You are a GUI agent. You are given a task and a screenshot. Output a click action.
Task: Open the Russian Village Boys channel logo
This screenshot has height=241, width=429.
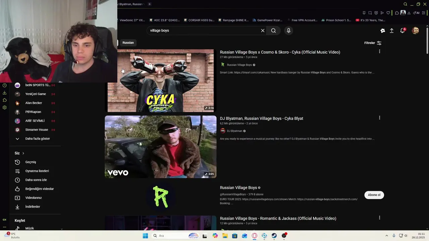click(161, 197)
